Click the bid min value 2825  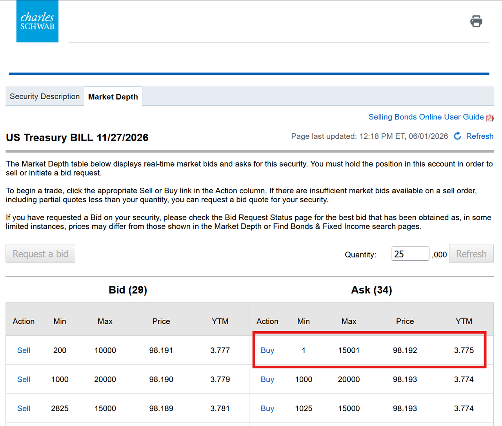point(60,408)
